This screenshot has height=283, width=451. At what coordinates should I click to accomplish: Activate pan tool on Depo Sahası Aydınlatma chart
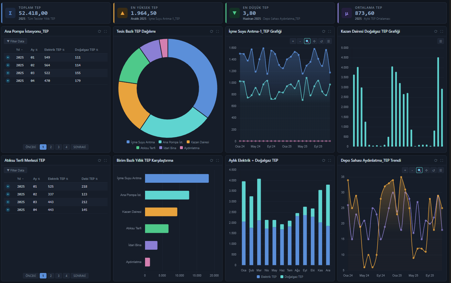pyautogui.click(x=426, y=170)
